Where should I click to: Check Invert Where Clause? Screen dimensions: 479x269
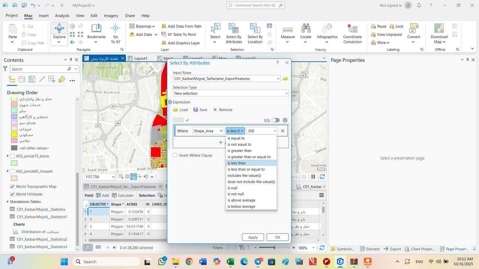click(175, 155)
